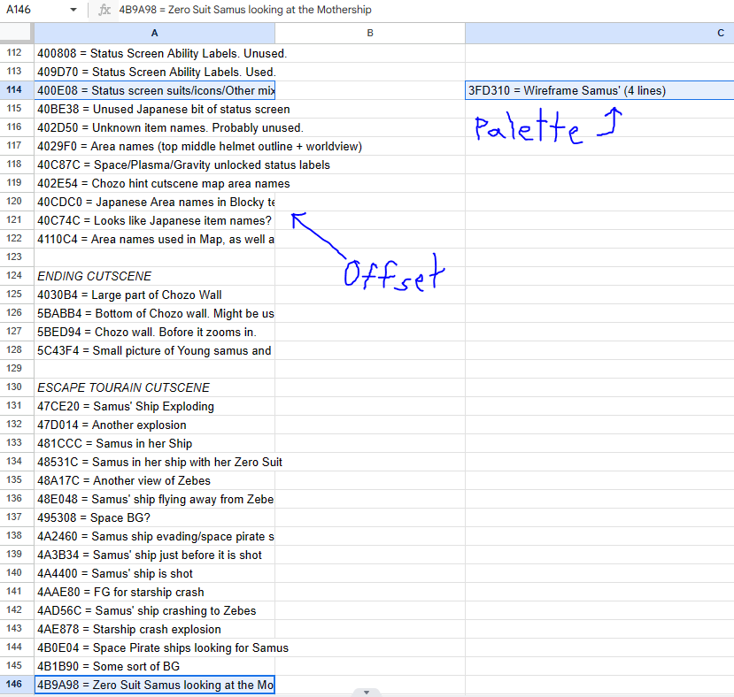Click cell '48531C = Samus in her ship with her Zero Suit'
The height and width of the screenshot is (697, 734).
pyautogui.click(x=154, y=462)
